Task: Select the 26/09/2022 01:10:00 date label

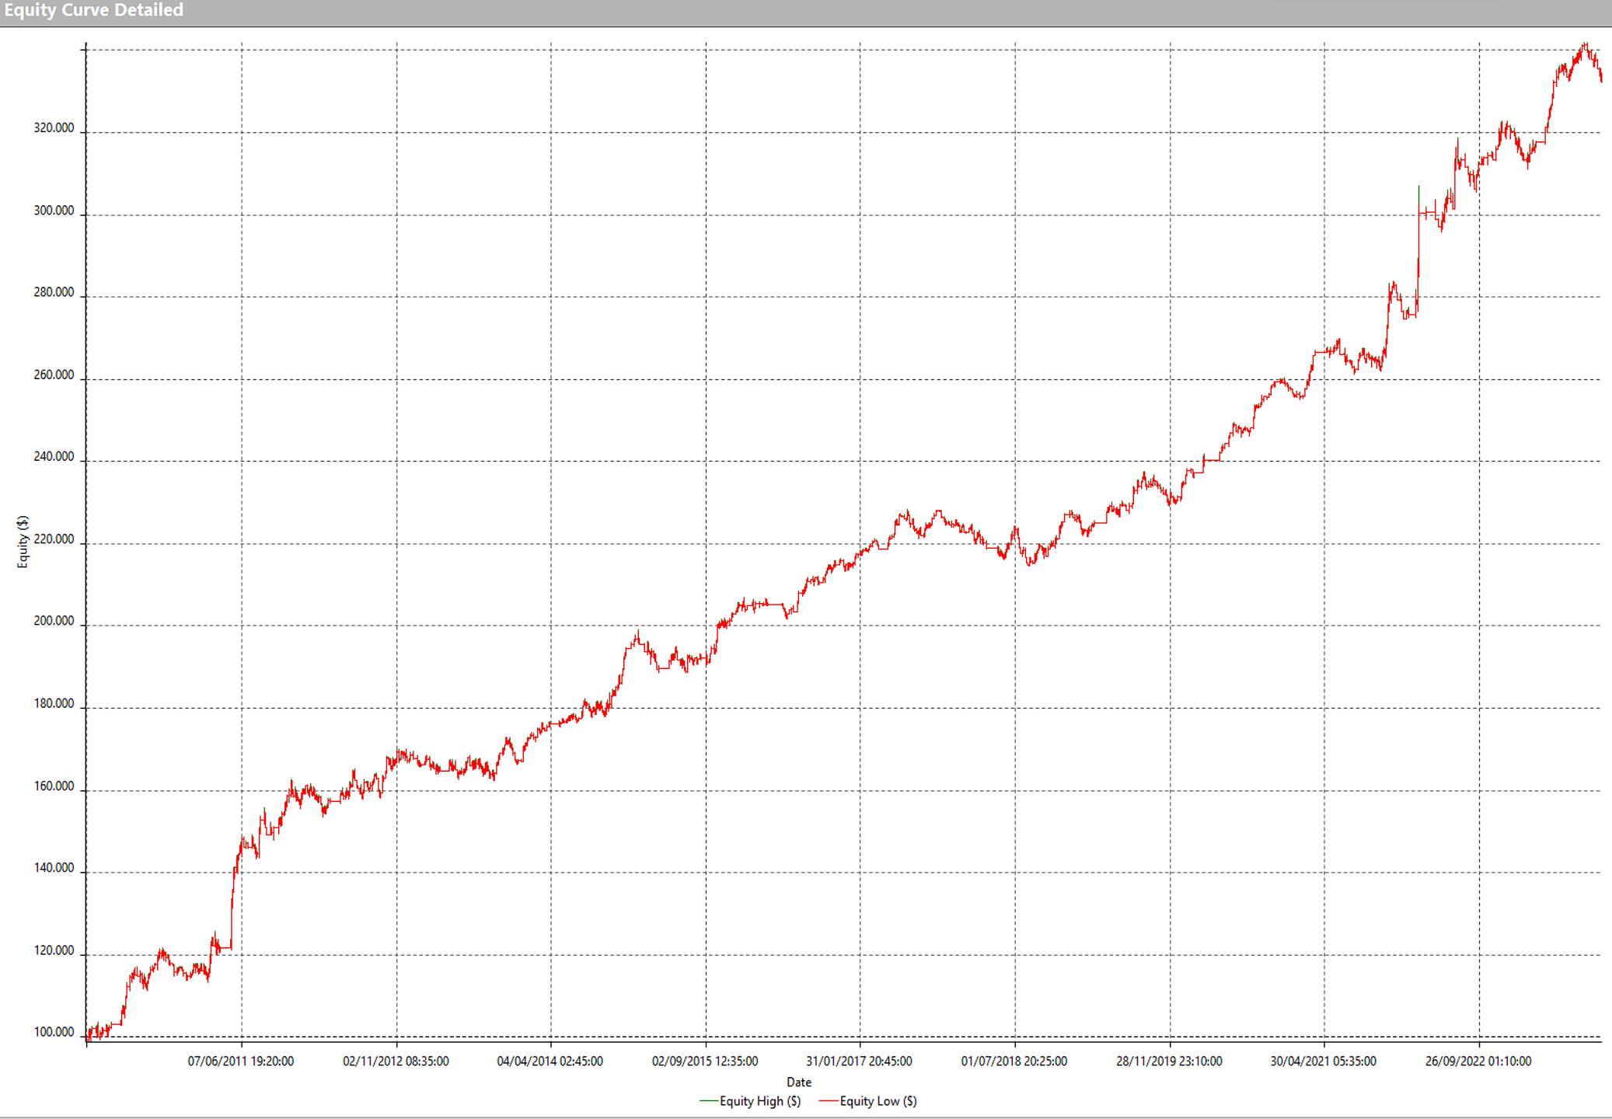Action: point(1478,1061)
